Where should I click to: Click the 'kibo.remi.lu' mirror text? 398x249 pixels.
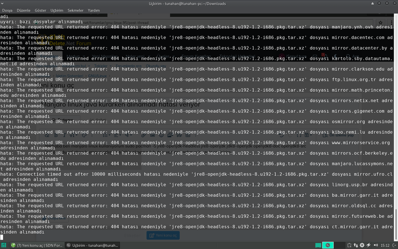(348, 132)
